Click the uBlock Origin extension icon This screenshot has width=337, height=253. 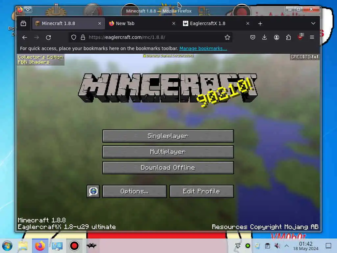[300, 37]
